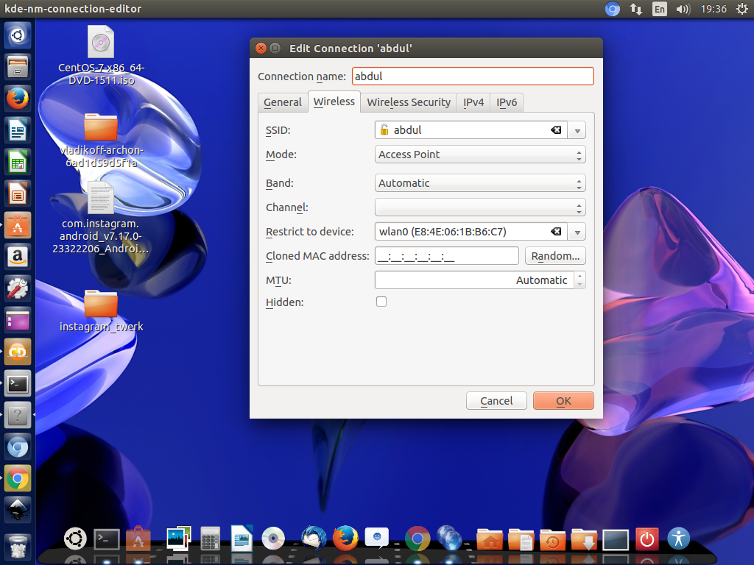The image size is (754, 565).
Task: Open Inkscape from the left launcher
Action: [18, 510]
